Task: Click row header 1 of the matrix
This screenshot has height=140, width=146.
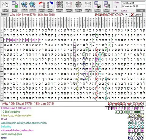Action: tap(2, 30)
